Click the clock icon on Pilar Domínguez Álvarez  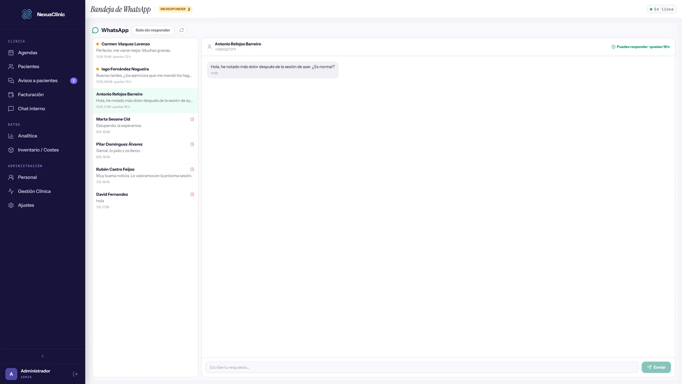tap(192, 144)
